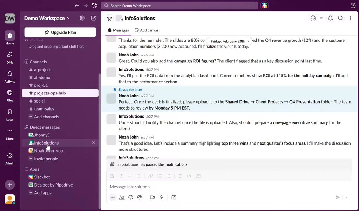The image size is (359, 211).
Task: Star the InfoSolutions conversation
Action: pyautogui.click(x=110, y=18)
